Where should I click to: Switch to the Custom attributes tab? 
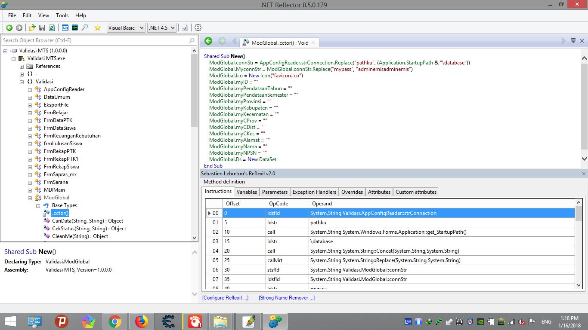(x=416, y=192)
